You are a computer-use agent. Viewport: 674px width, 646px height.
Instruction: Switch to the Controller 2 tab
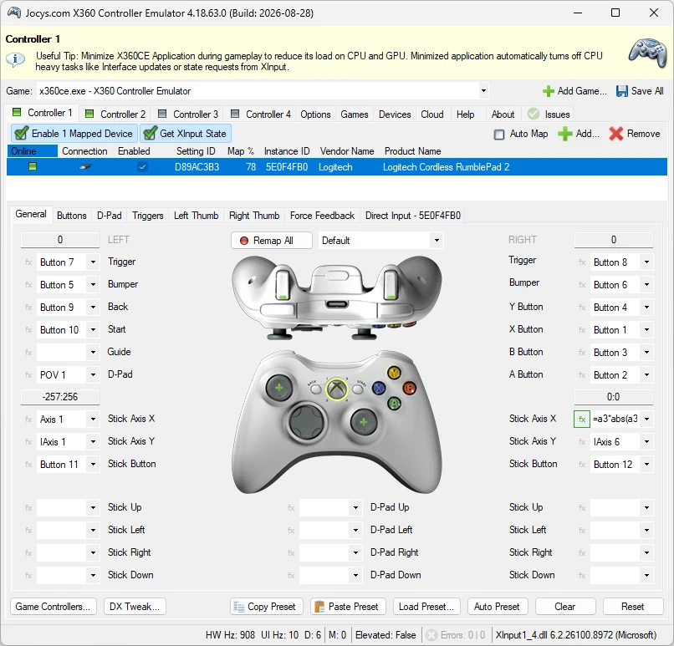pos(115,114)
